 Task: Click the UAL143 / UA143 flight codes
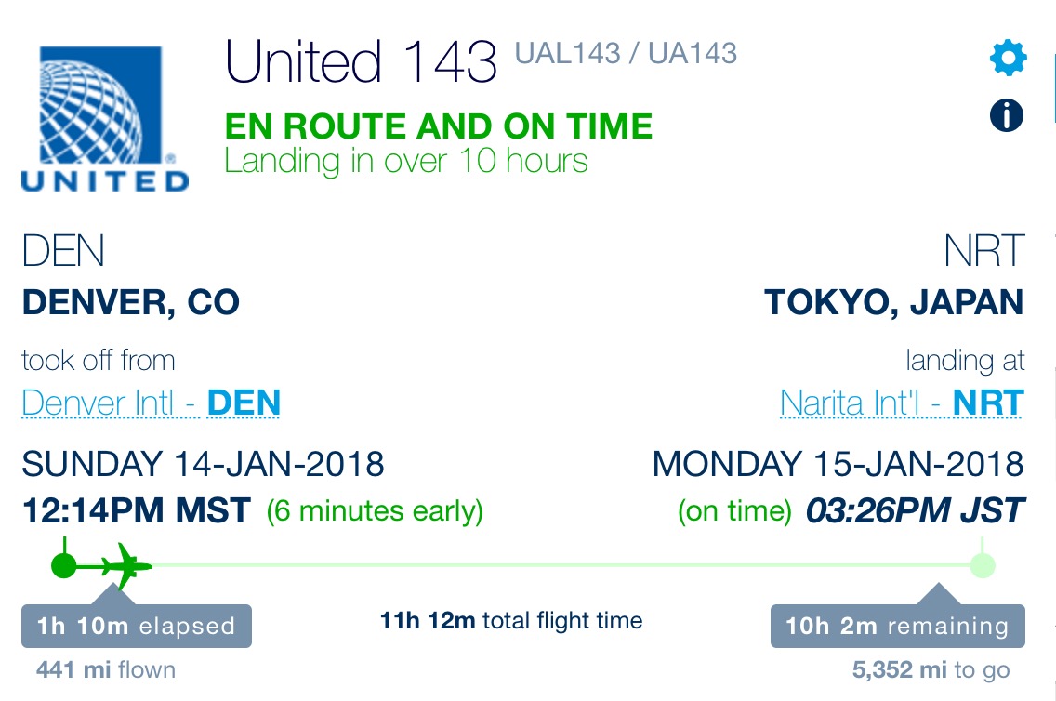(x=626, y=53)
